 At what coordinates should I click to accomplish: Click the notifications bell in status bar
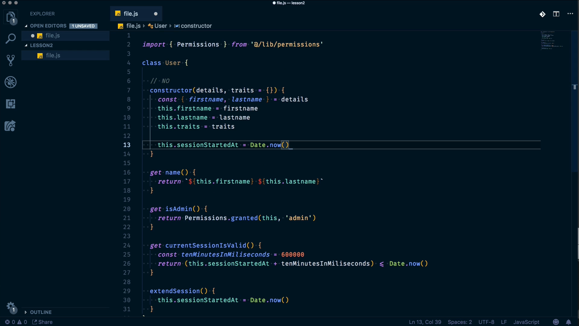pyautogui.click(x=568, y=322)
